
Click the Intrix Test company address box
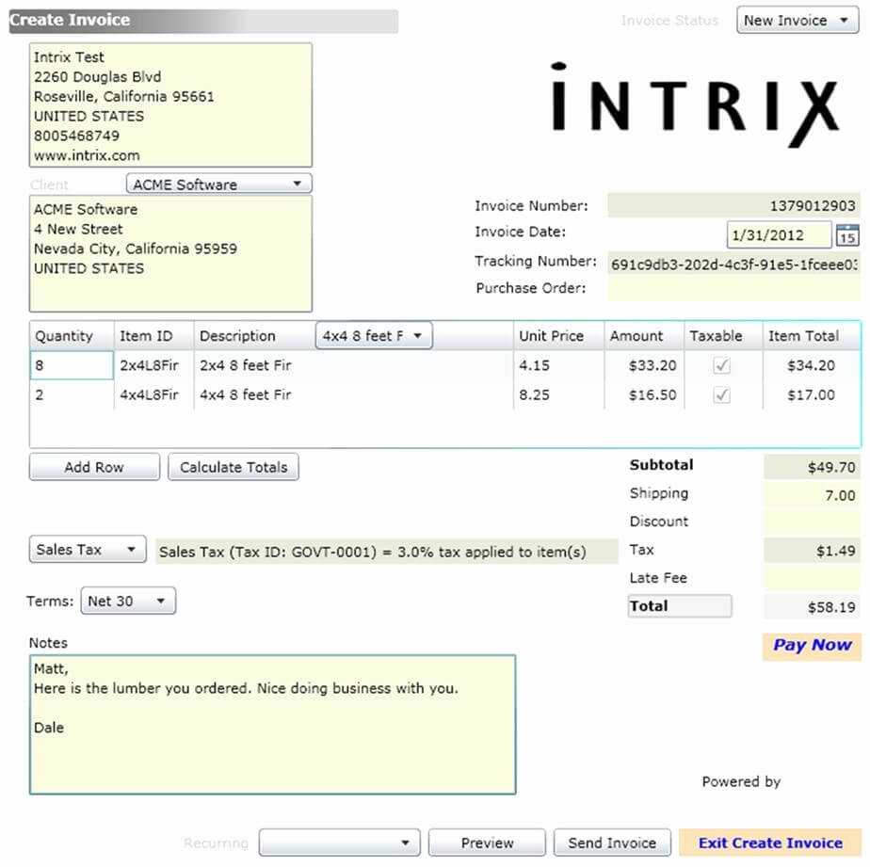(x=170, y=104)
